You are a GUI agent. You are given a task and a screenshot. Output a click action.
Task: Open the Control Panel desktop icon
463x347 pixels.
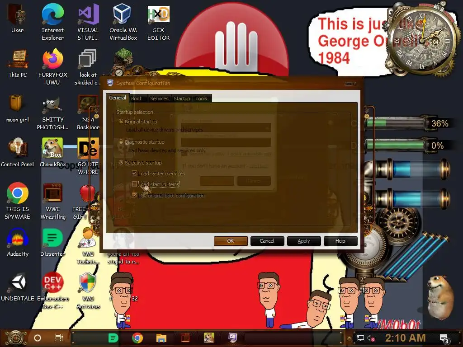(18, 152)
